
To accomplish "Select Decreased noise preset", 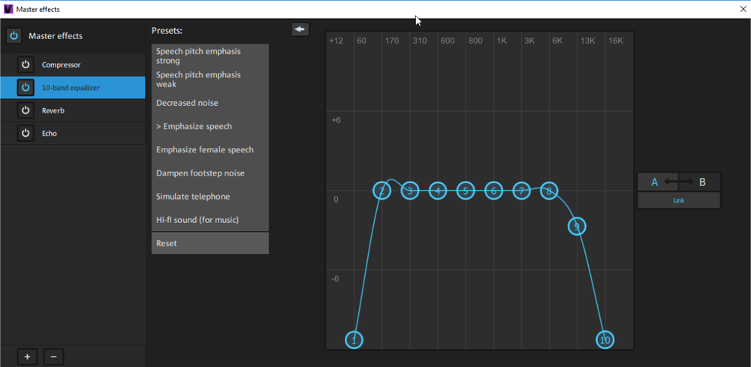I will [x=210, y=103].
